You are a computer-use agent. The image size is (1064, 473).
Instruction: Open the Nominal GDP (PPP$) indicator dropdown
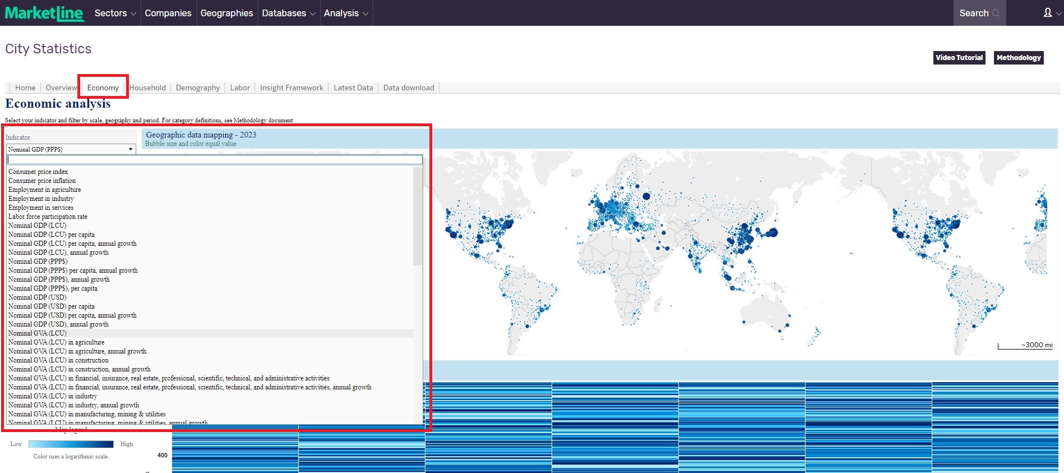point(71,149)
